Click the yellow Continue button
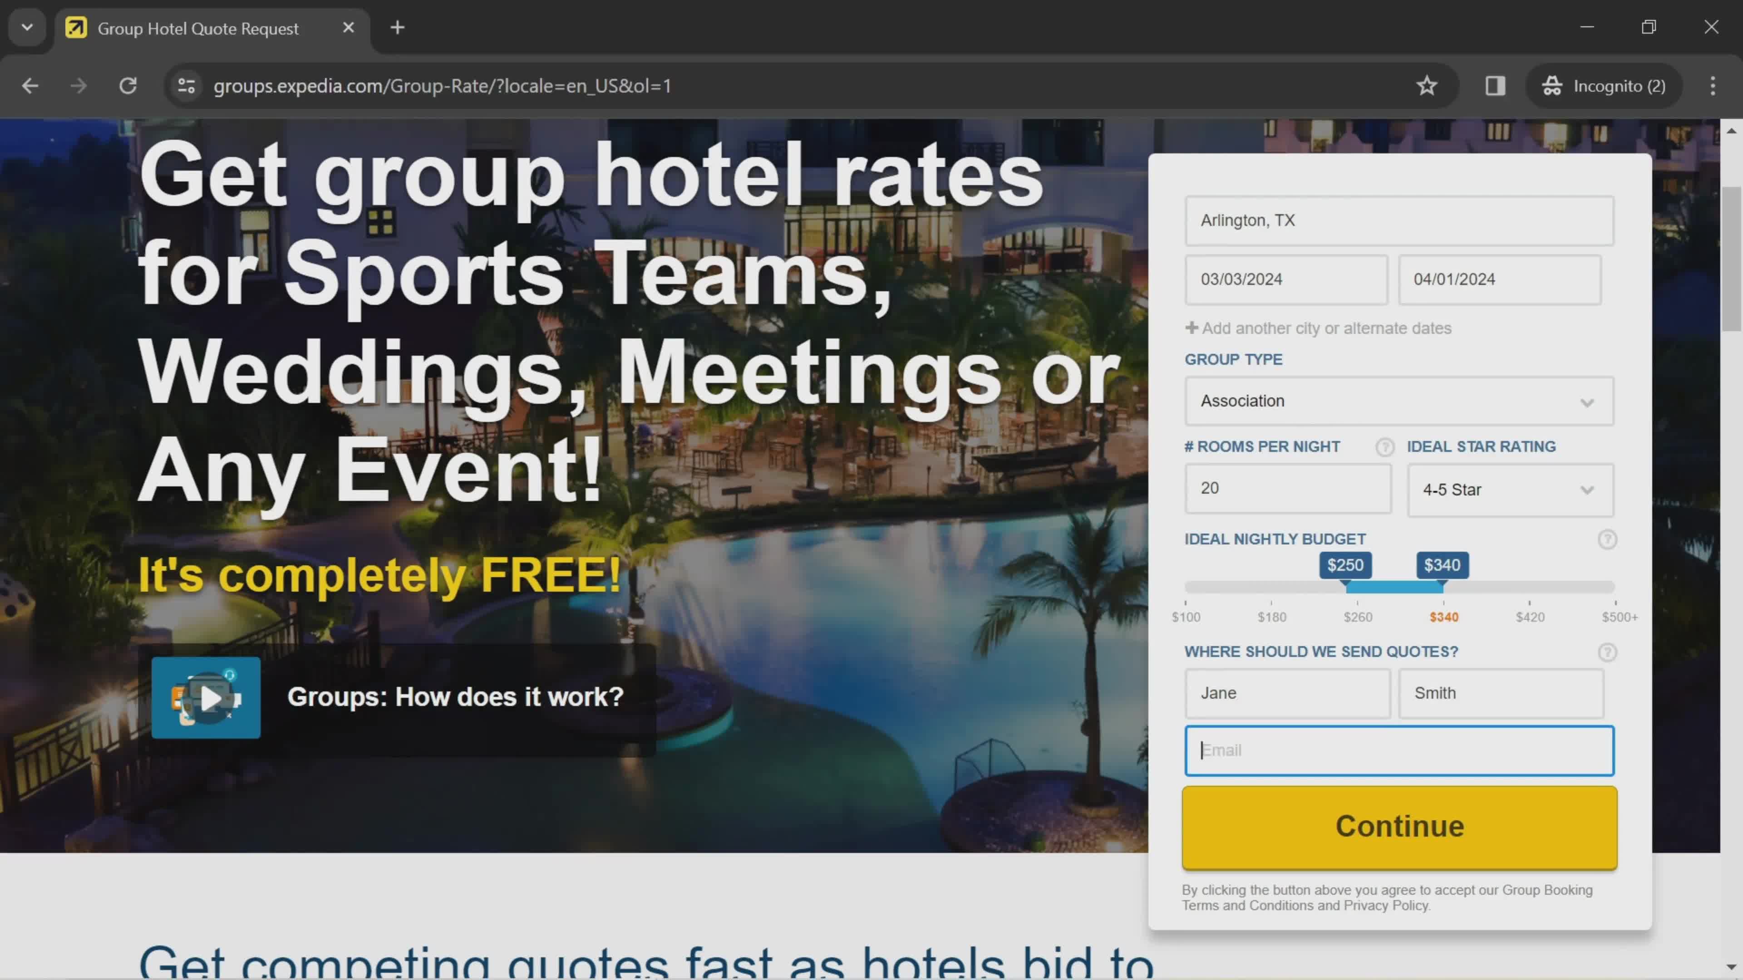The width and height of the screenshot is (1743, 980). pyautogui.click(x=1399, y=827)
